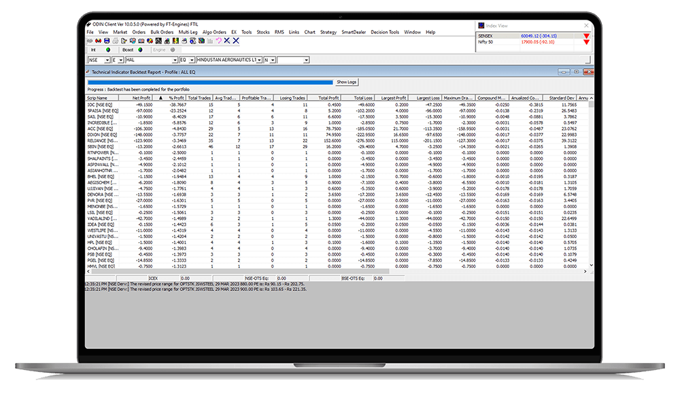Click the pink undo arrow icon
Image resolution: width=680 pixels, height=404 pixels.
click(219, 41)
